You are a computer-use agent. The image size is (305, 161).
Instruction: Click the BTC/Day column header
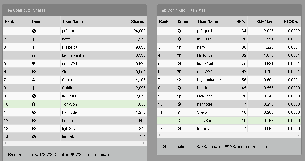point(291,22)
